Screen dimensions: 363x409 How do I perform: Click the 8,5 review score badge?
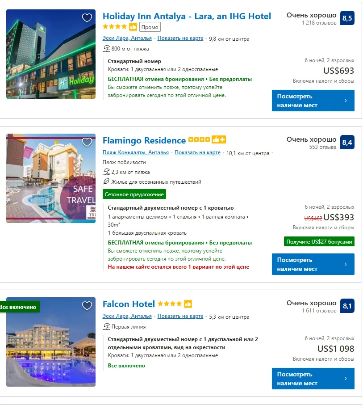pyautogui.click(x=347, y=18)
